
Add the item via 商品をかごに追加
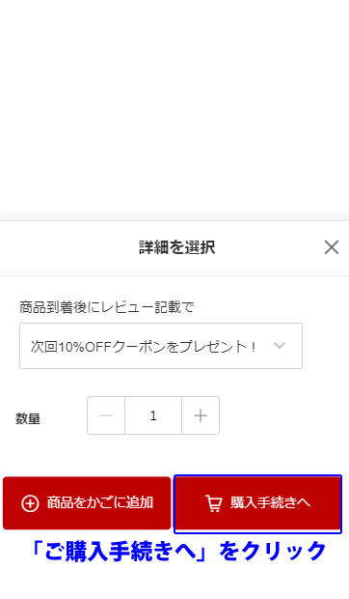(x=87, y=503)
